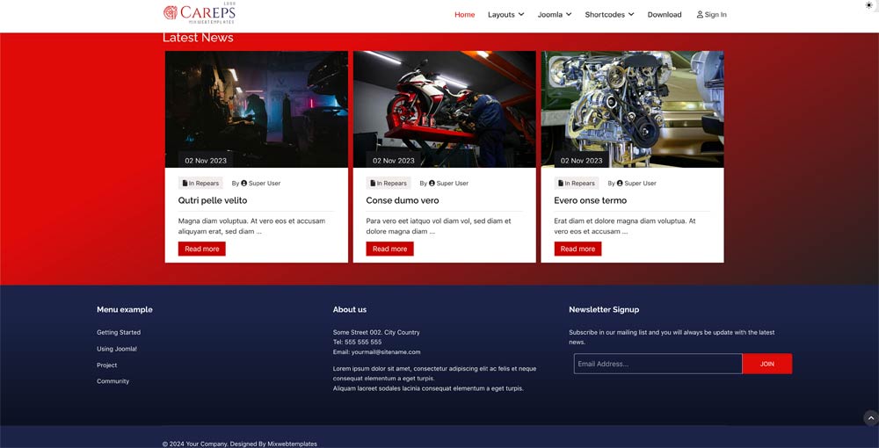
Task: Go to the Home menu item
Action: point(464,15)
